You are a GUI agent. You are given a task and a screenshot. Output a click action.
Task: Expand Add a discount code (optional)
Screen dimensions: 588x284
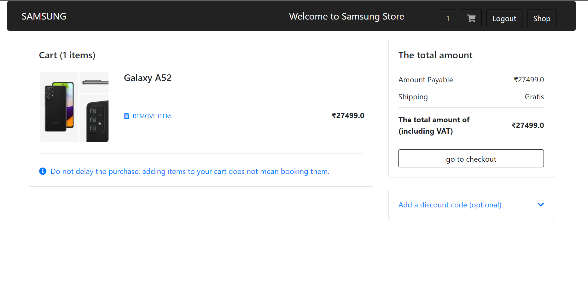click(x=450, y=205)
